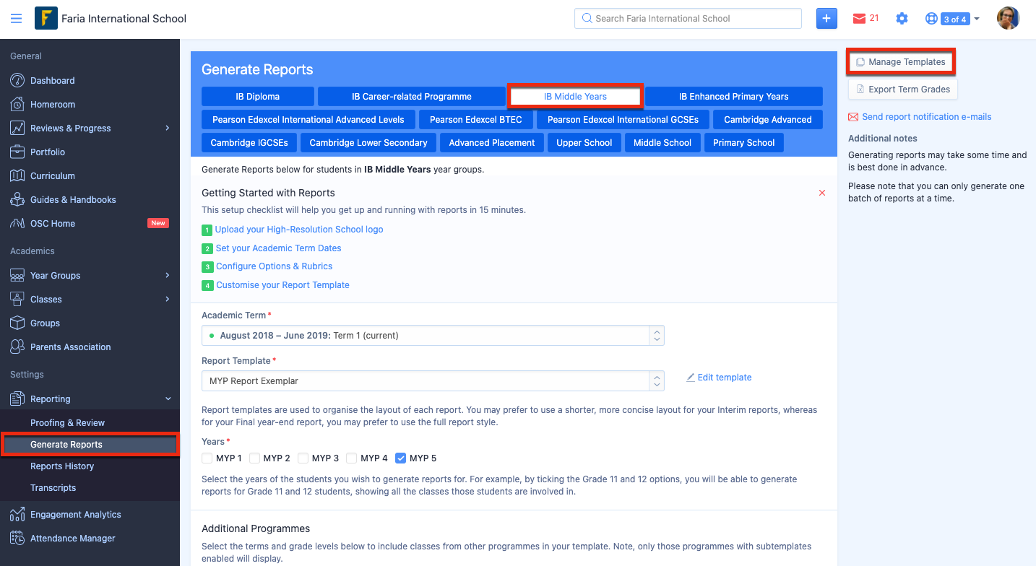1036x566 pixels.
Task: Tick the MYP 4 checkbox
Action: (x=351, y=458)
